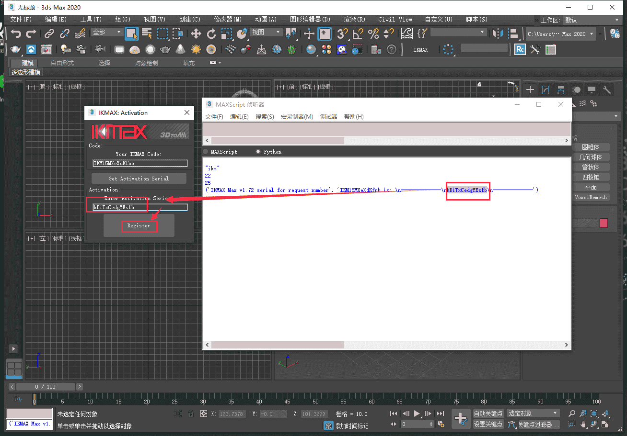Click the IKMAX toolbar button
627x436 pixels.
click(420, 49)
